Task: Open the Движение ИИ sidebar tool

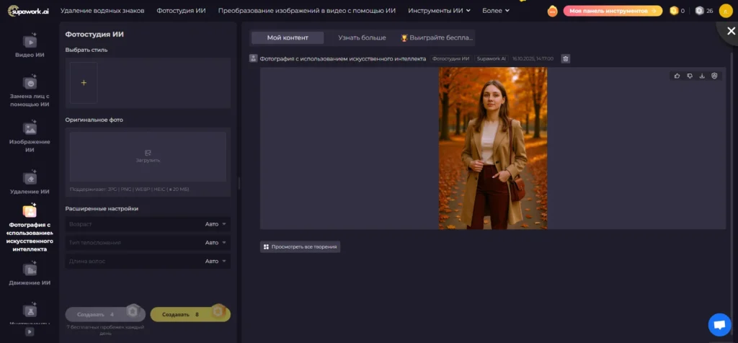Action: [30, 274]
